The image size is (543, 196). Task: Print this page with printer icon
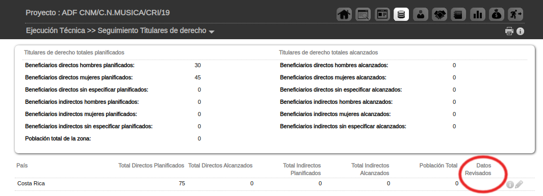(509, 31)
